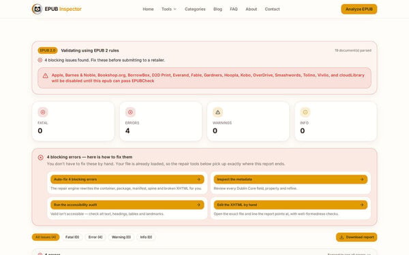The image size is (409, 255).
Task: Filter by Warning (0) issues
Action: click(x=121, y=237)
